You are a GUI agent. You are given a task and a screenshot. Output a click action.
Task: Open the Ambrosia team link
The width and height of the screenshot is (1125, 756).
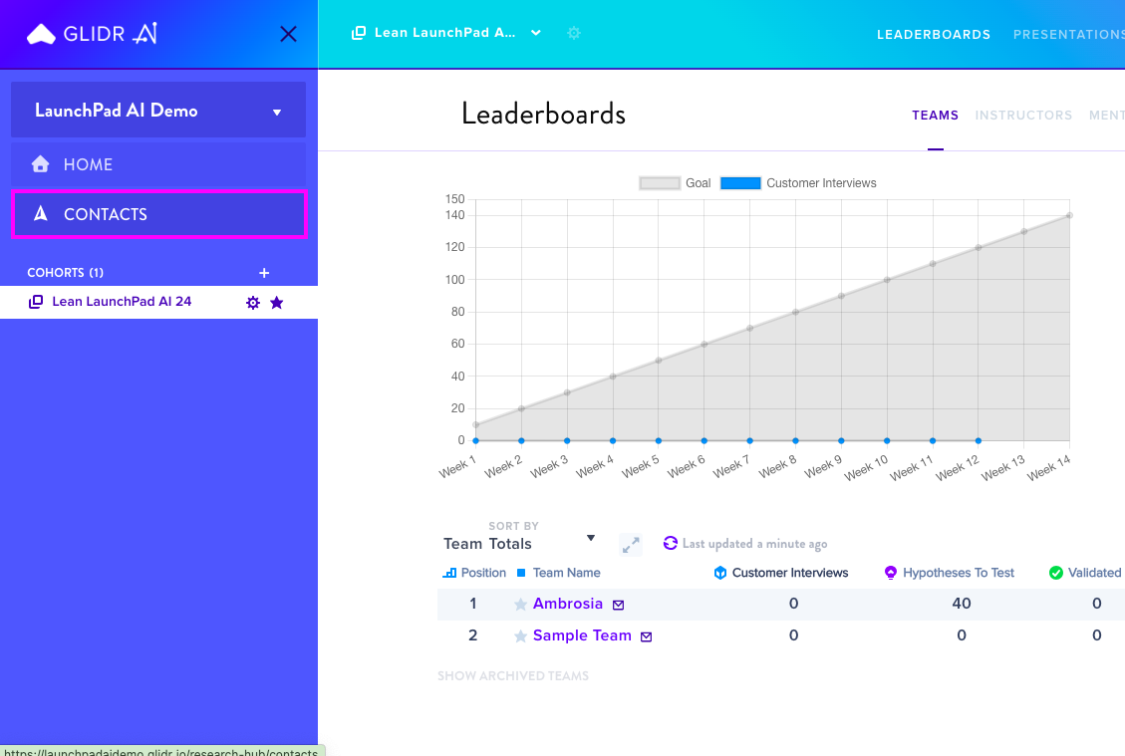click(x=568, y=604)
